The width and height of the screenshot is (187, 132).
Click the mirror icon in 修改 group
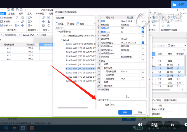tap(49, 22)
